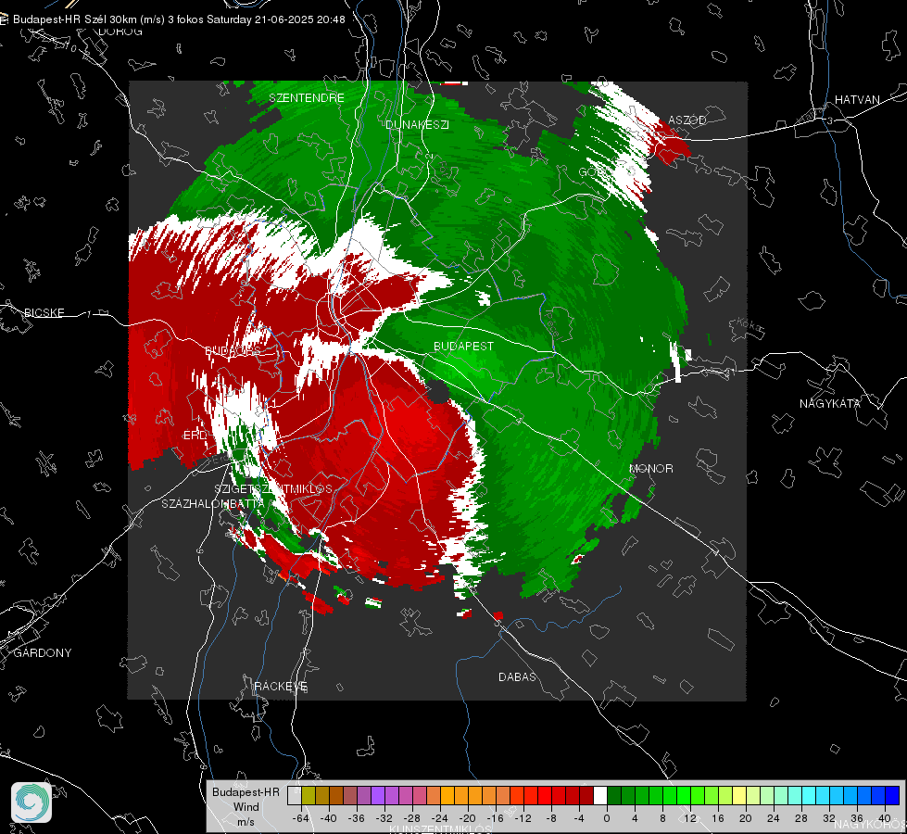Click the 0 legend value
The image size is (907, 834).
click(607, 818)
